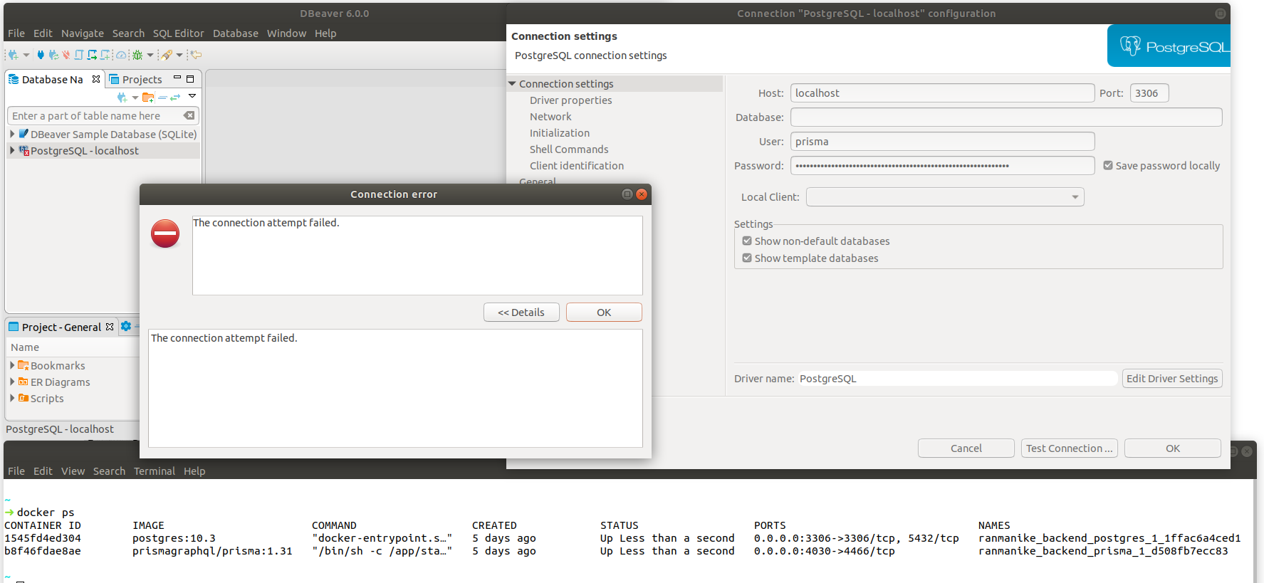The width and height of the screenshot is (1264, 583).
Task: Open the pen tool dropdown arrow in toolbar
Action: (x=179, y=55)
